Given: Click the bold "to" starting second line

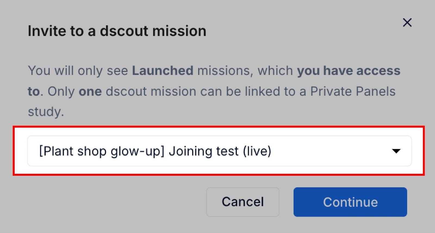Looking at the screenshot, I should pyautogui.click(x=34, y=92).
